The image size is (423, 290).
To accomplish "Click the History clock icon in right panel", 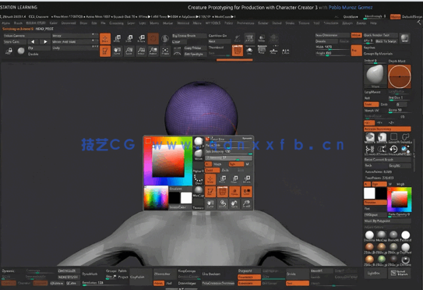I will tap(393, 149).
